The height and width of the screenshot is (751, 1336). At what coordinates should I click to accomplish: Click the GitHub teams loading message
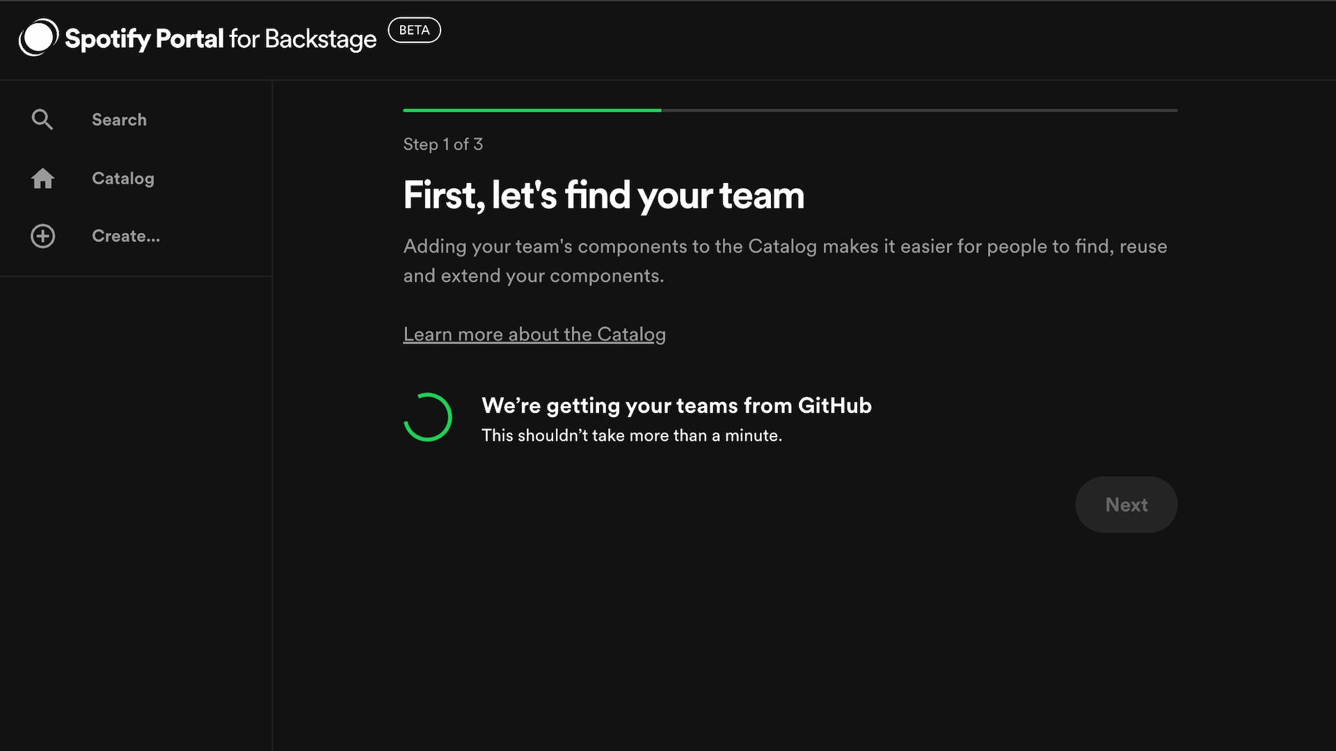pyautogui.click(x=676, y=405)
